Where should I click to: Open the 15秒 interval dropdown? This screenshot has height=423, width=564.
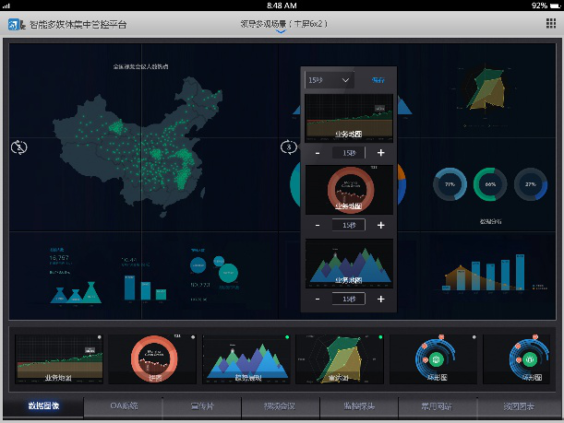click(x=330, y=81)
